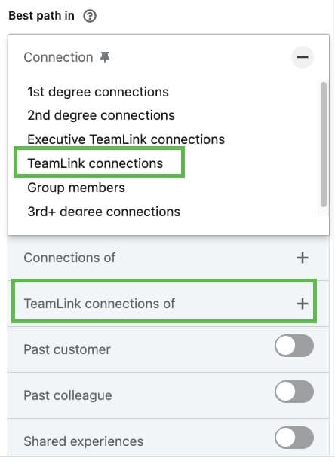Choose TeamLink connections option
The height and width of the screenshot is (467, 335).
pos(96,163)
